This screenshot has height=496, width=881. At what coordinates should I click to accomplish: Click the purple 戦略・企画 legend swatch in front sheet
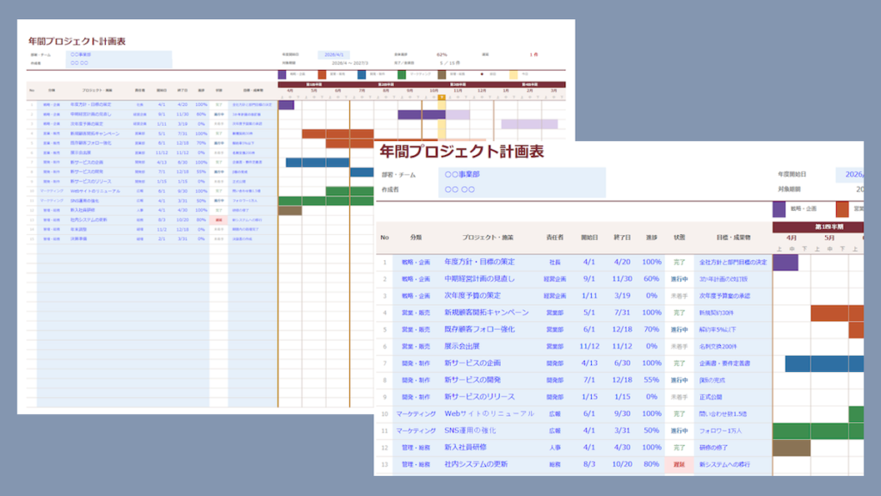779,209
